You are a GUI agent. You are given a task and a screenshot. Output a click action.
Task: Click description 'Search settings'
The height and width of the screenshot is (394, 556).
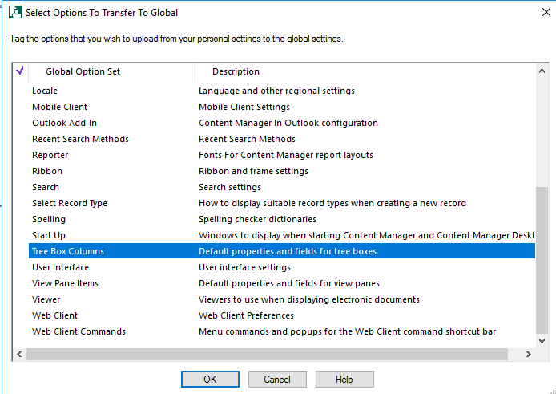point(230,187)
